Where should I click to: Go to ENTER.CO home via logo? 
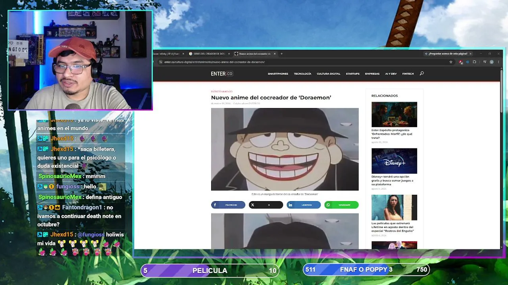coord(222,74)
